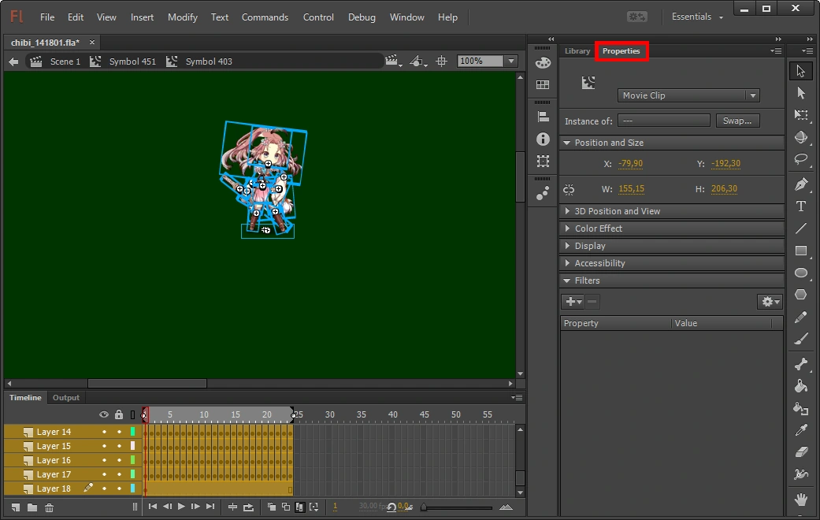Toggle visibility dot for Layer 14
Screen dimensions: 820x520
(104, 432)
